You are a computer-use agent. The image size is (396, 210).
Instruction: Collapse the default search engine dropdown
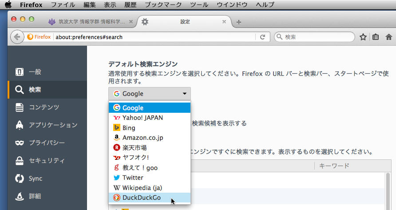[x=150, y=94]
